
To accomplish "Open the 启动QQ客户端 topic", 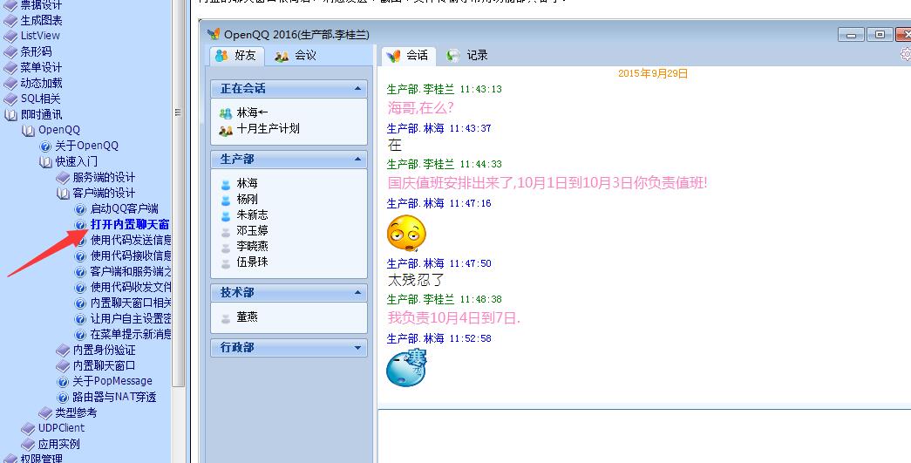I will [x=124, y=208].
